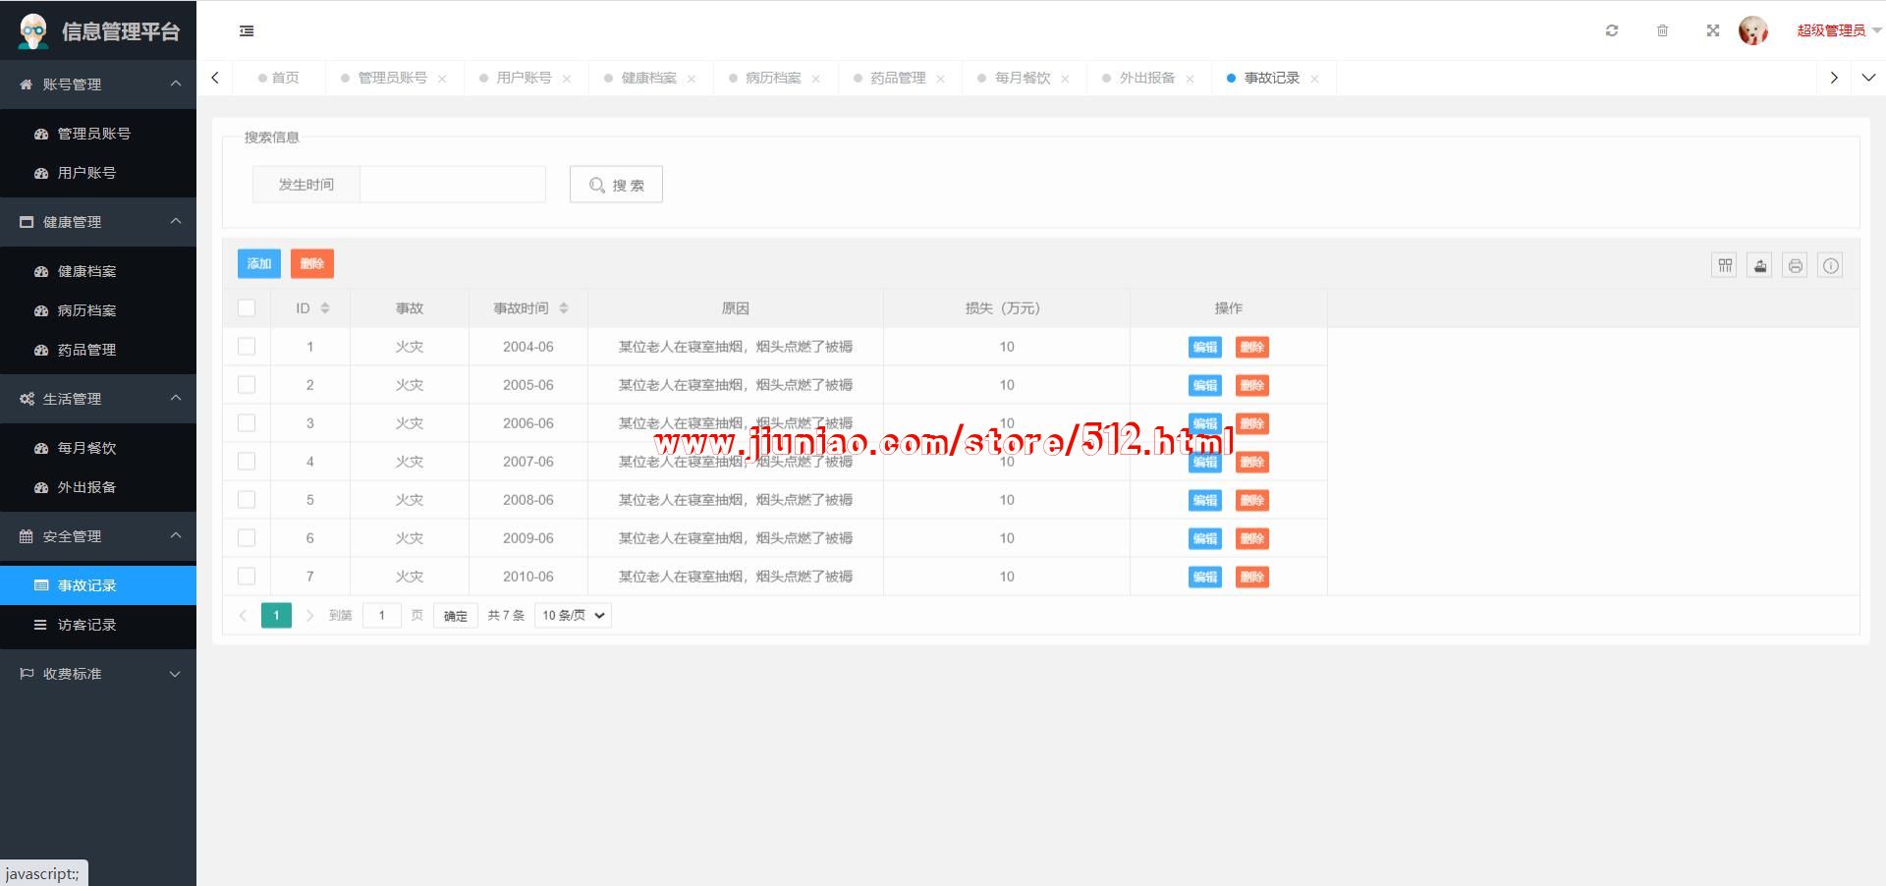Open the 10 条/页 page size dropdown
The height and width of the screenshot is (886, 1886).
[x=573, y=615]
